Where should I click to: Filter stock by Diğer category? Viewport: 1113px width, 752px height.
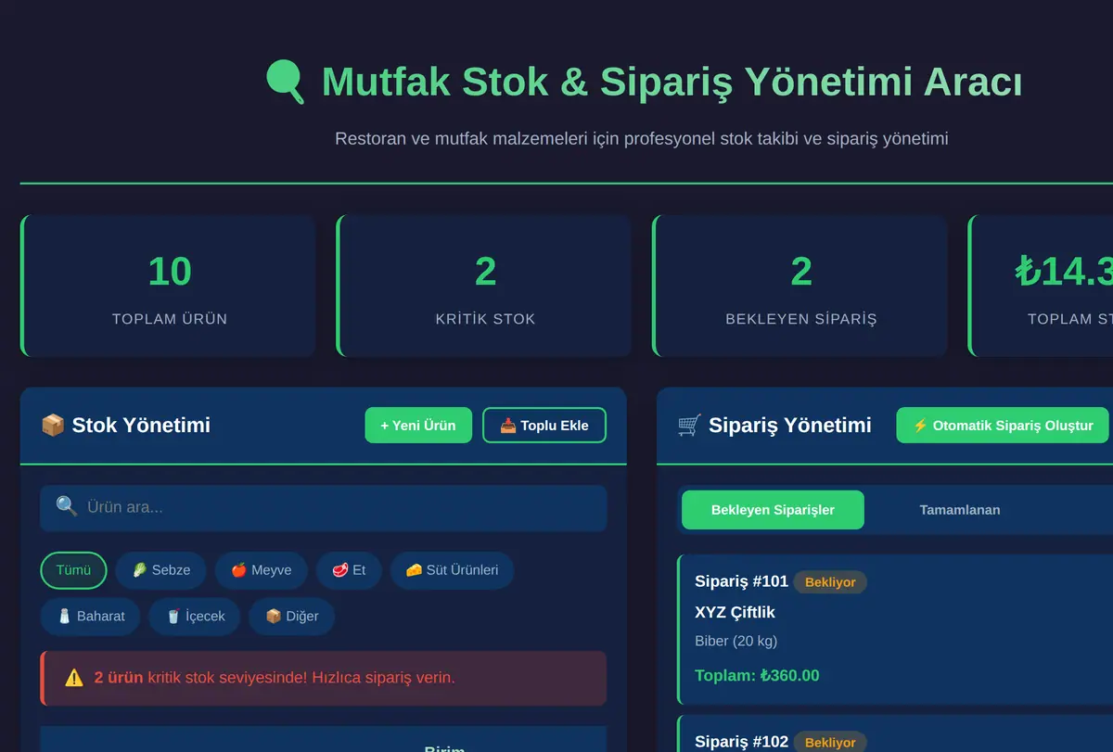pos(291,617)
